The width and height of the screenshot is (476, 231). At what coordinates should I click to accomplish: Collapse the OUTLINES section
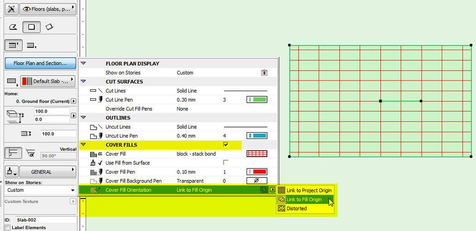(83, 117)
